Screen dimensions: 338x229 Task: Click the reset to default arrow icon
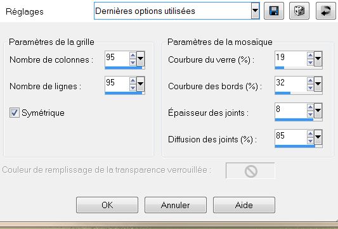[326, 11]
